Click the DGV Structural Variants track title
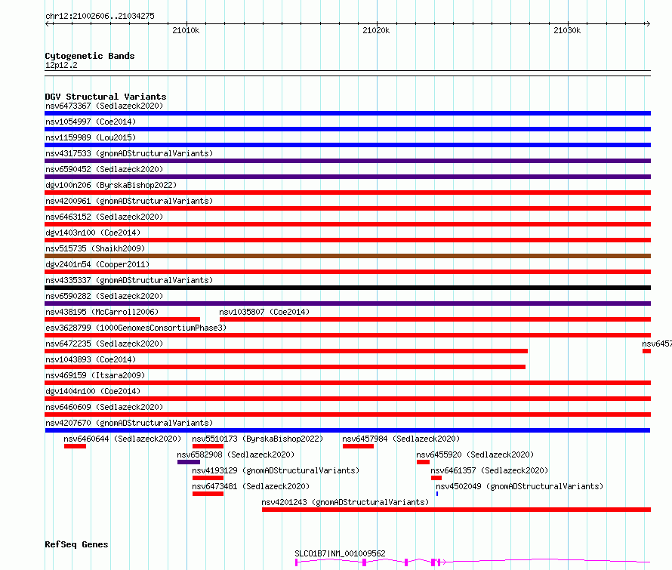 click(106, 97)
